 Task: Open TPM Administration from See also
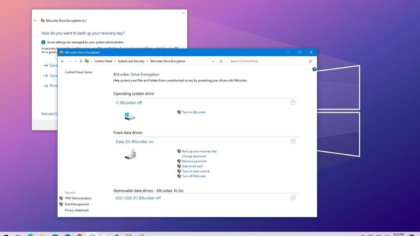[78, 198]
